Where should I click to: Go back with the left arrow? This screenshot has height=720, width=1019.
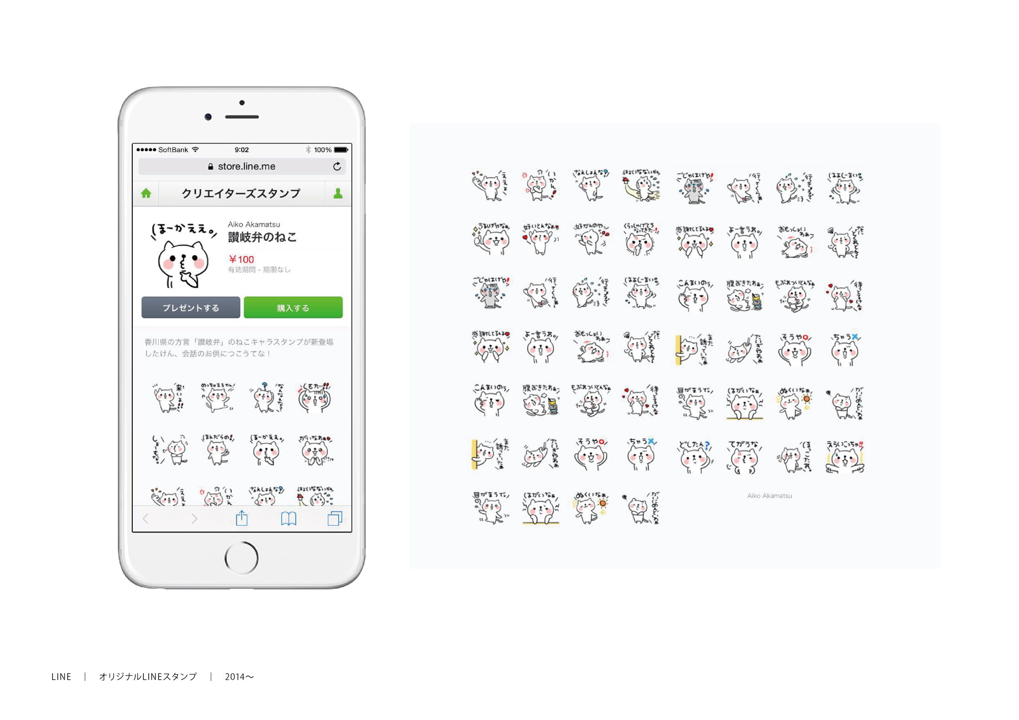tap(145, 519)
